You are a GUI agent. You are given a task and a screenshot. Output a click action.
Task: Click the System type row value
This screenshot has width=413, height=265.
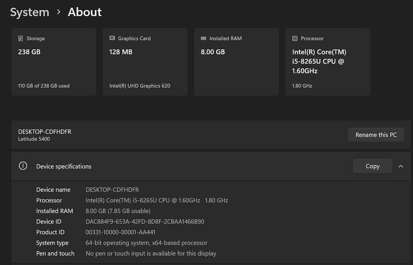146,243
